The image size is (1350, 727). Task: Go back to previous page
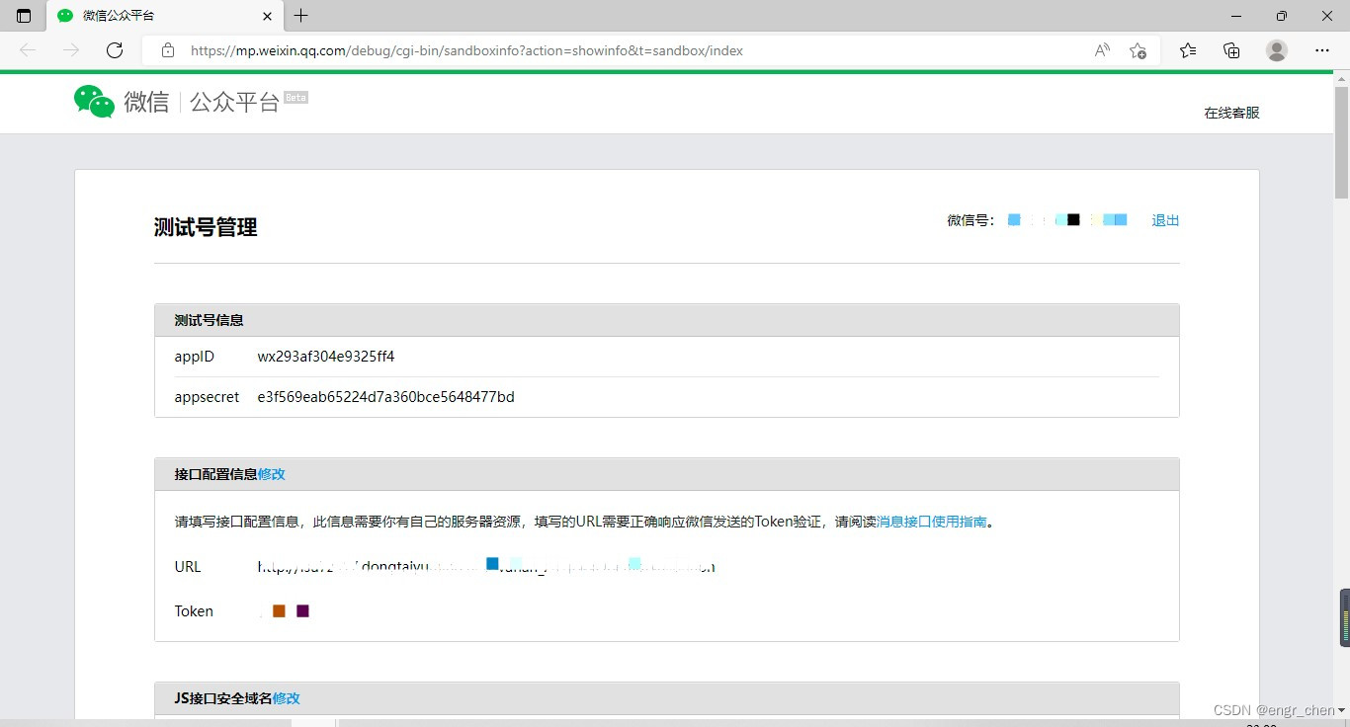[x=28, y=50]
